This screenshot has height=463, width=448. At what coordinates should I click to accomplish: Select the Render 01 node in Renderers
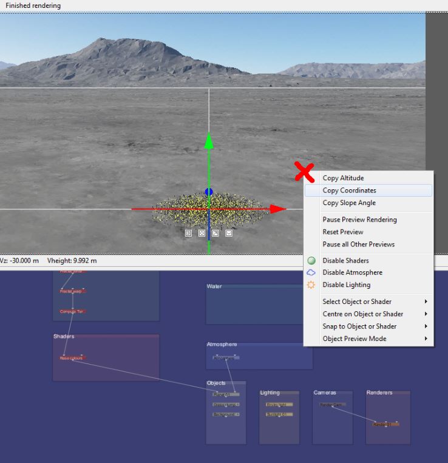pos(385,424)
